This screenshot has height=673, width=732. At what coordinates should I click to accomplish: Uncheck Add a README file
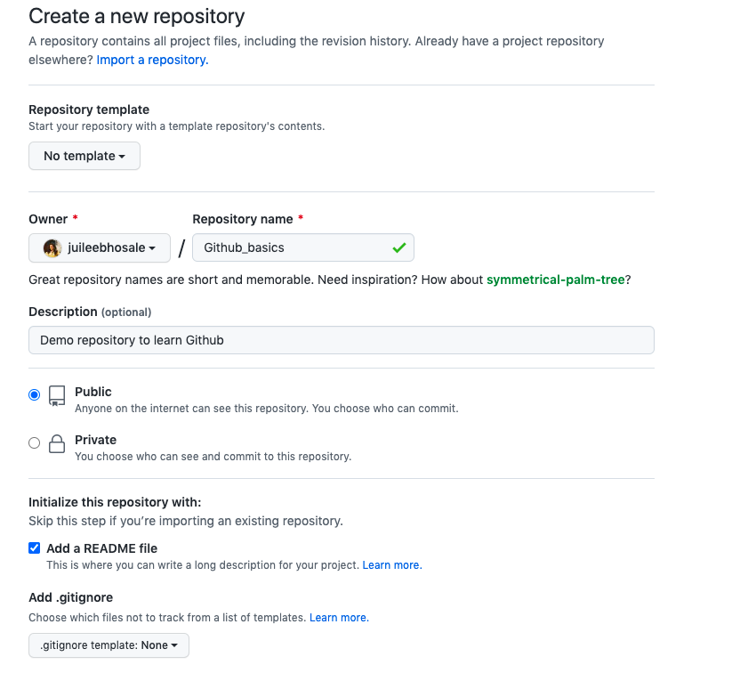(34, 547)
